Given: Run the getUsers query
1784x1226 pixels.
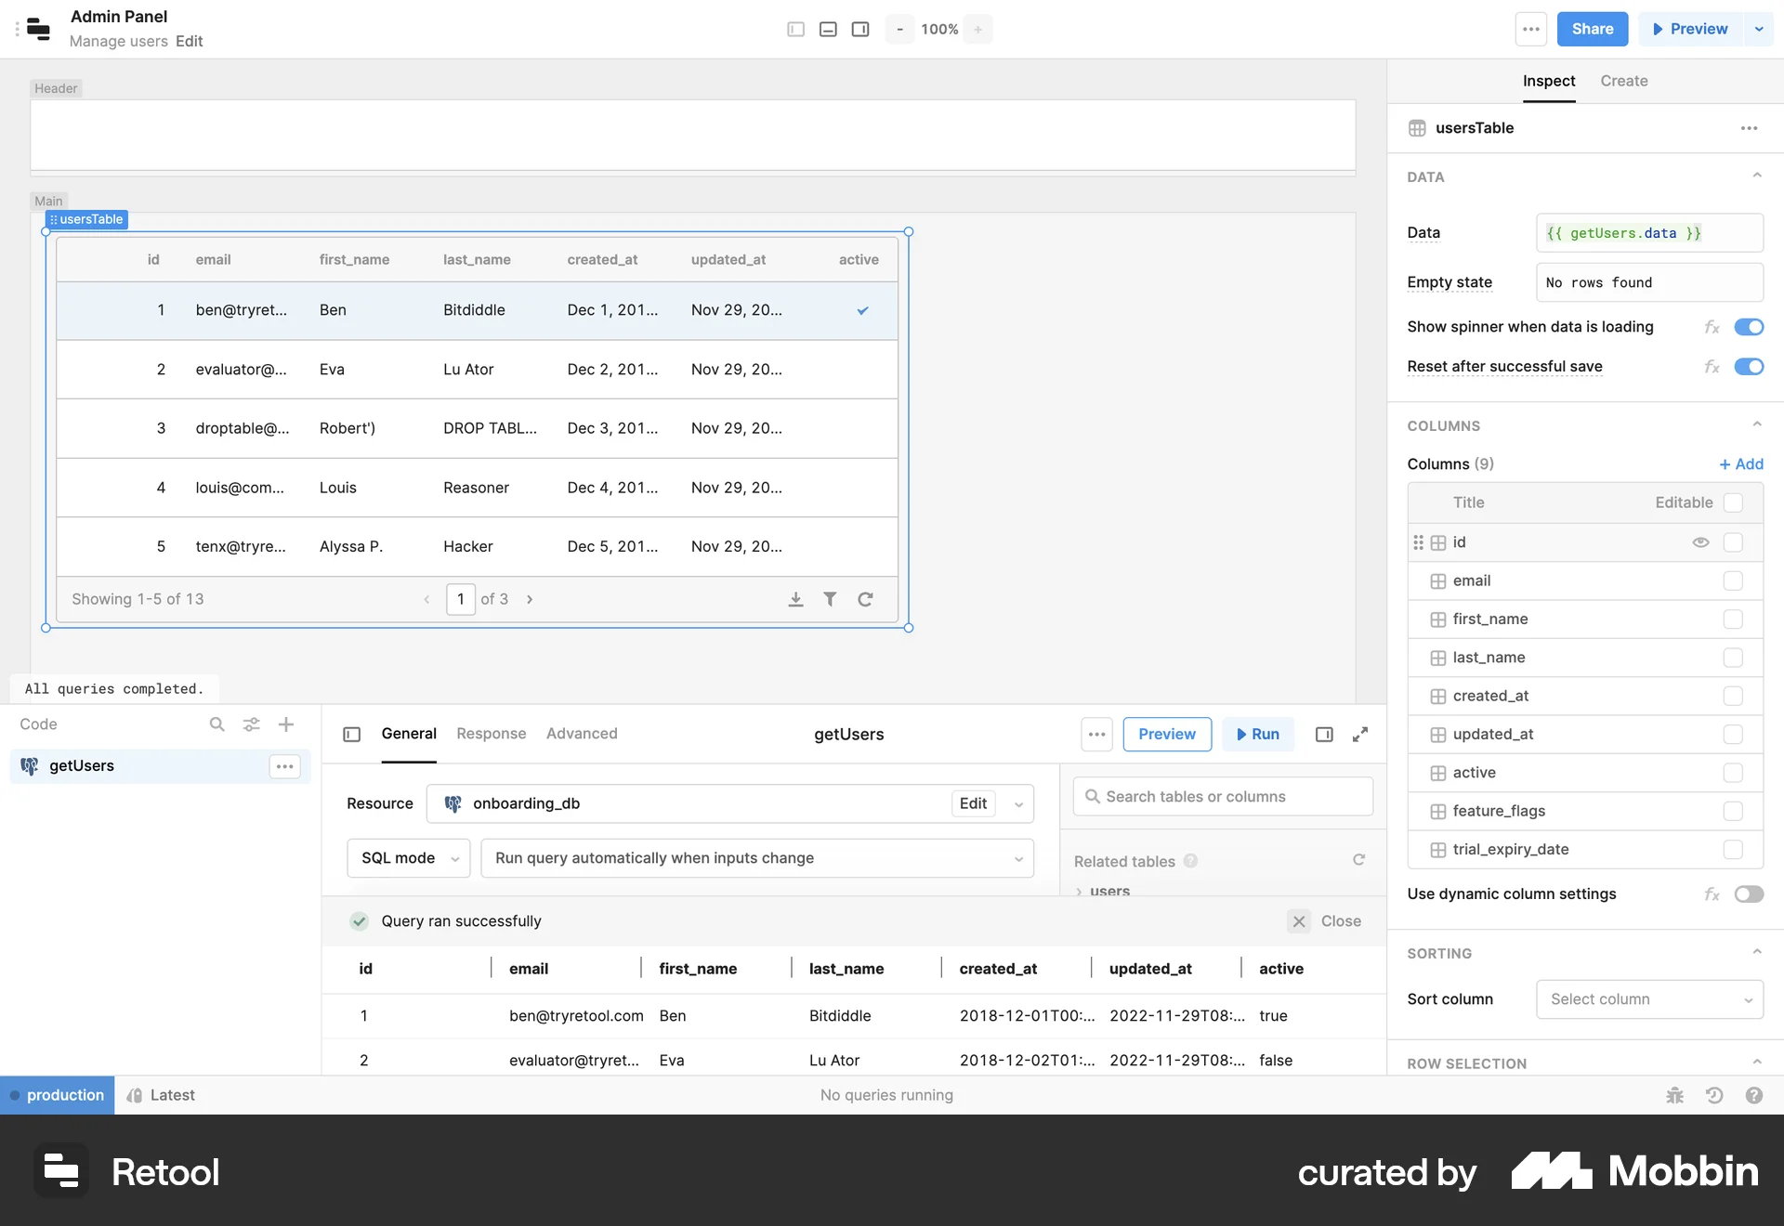Looking at the screenshot, I should 1258,734.
